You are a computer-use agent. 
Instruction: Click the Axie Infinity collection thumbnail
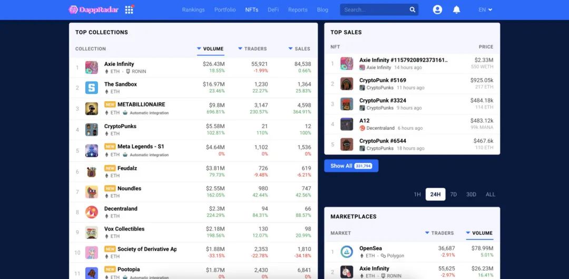pos(92,68)
